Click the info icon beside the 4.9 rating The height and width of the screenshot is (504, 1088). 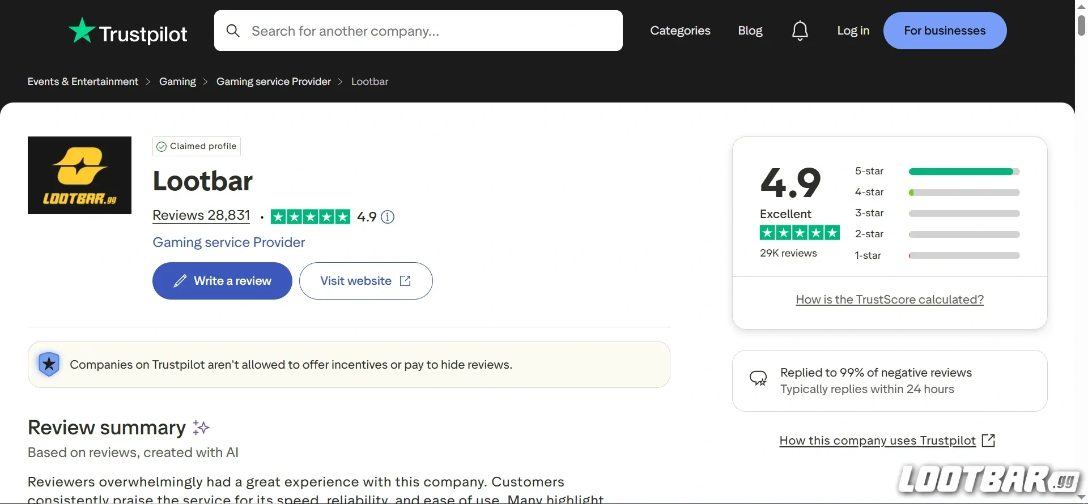point(388,217)
